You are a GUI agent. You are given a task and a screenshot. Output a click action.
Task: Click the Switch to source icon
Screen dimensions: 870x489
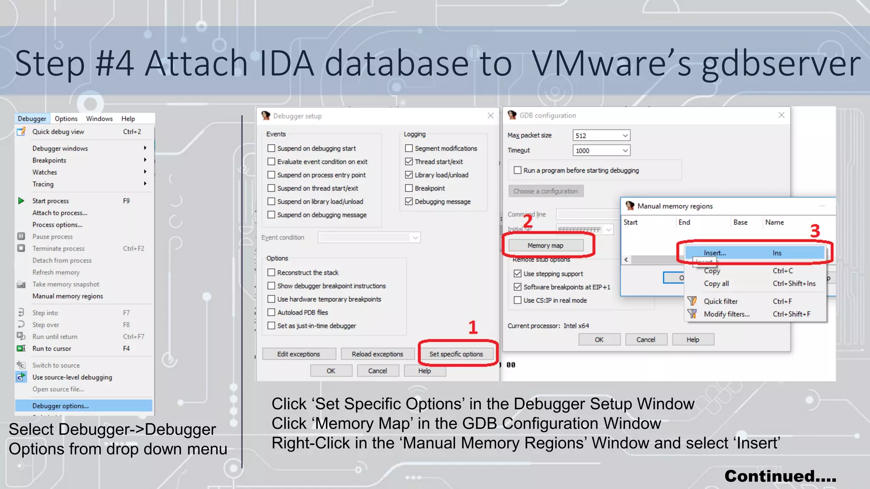pos(21,365)
